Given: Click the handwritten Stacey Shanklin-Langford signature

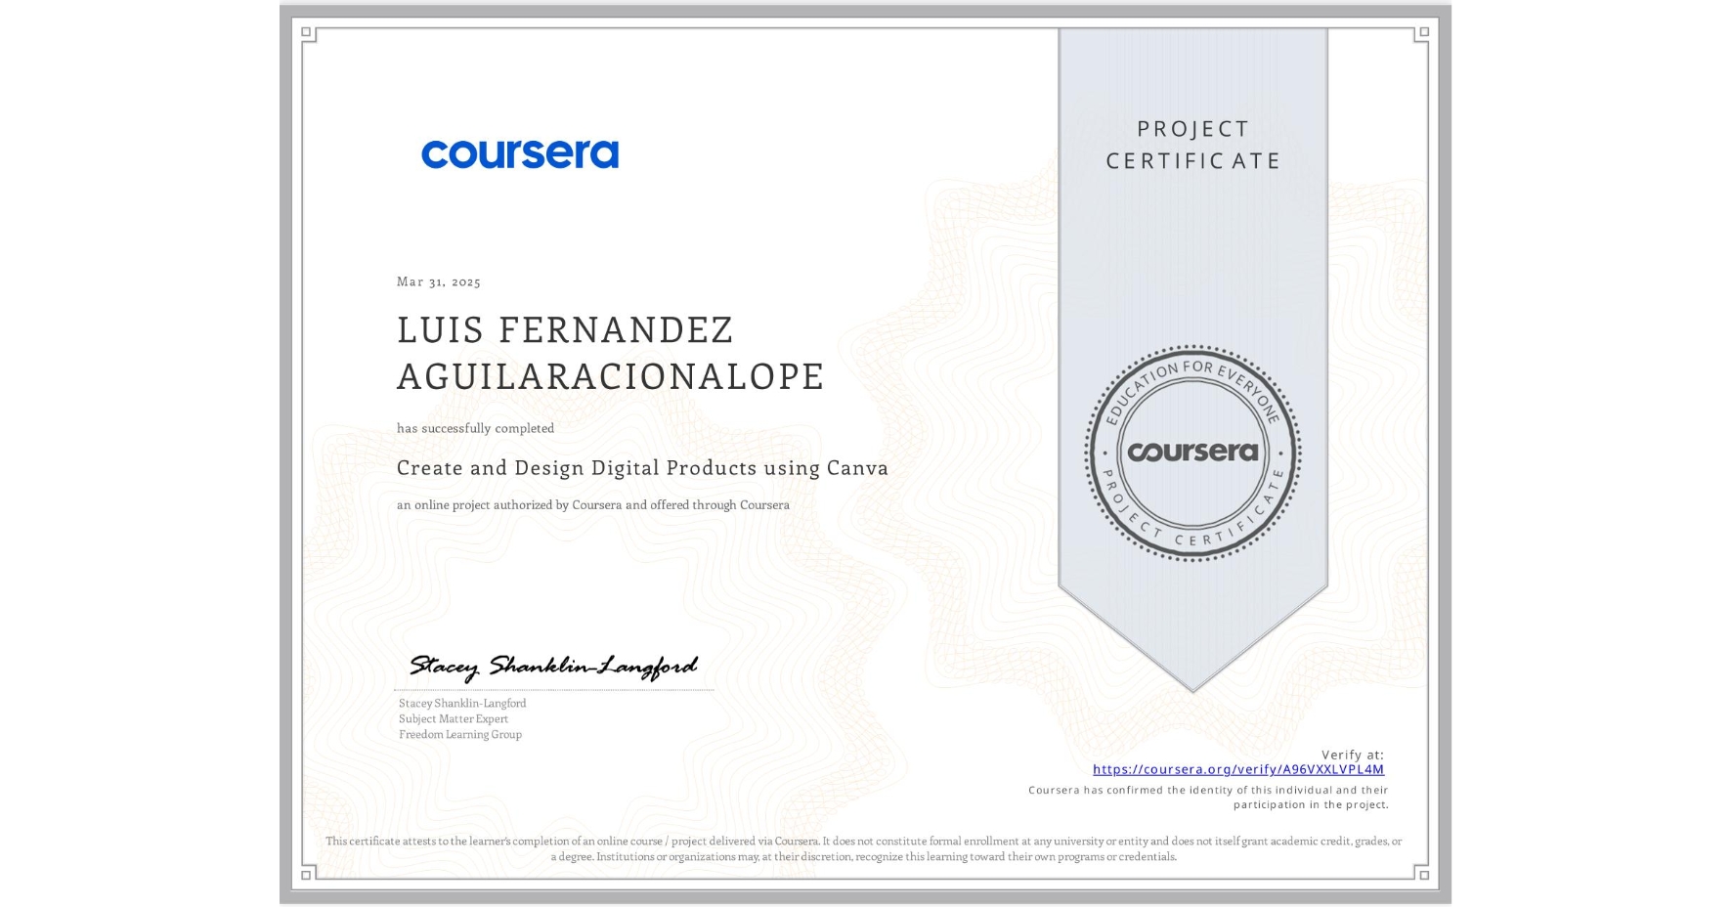Looking at the screenshot, I should click(553, 667).
